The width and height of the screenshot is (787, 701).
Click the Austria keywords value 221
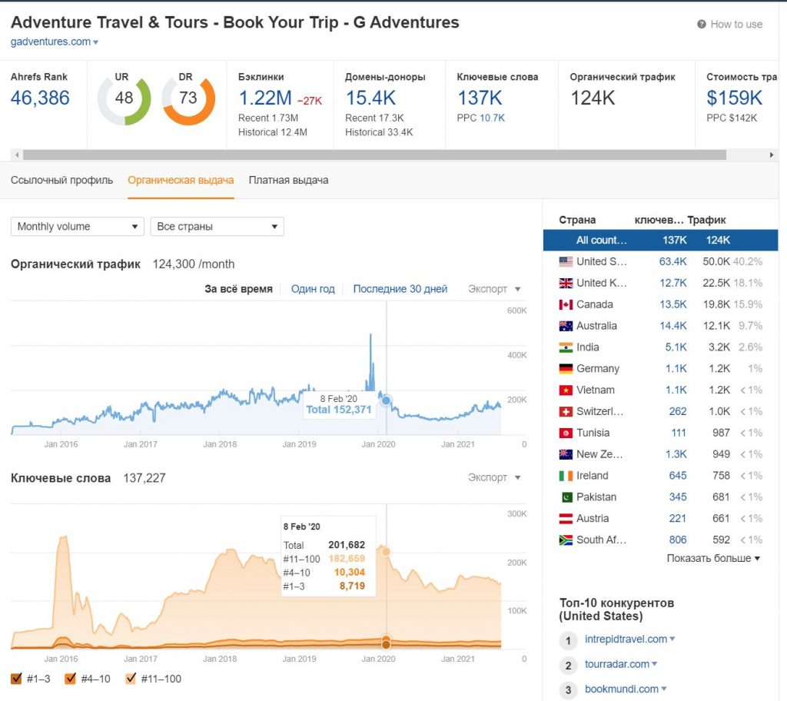click(678, 519)
